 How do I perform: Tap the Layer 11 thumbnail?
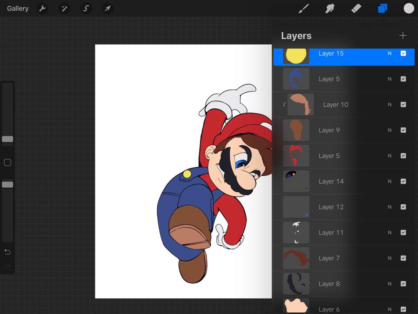pyautogui.click(x=296, y=233)
